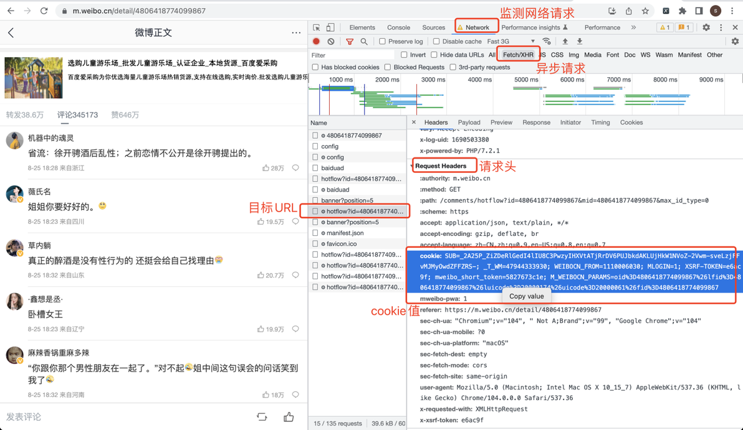Click the Copy value menu item
Screen dimensions: 743x430
[x=527, y=296]
